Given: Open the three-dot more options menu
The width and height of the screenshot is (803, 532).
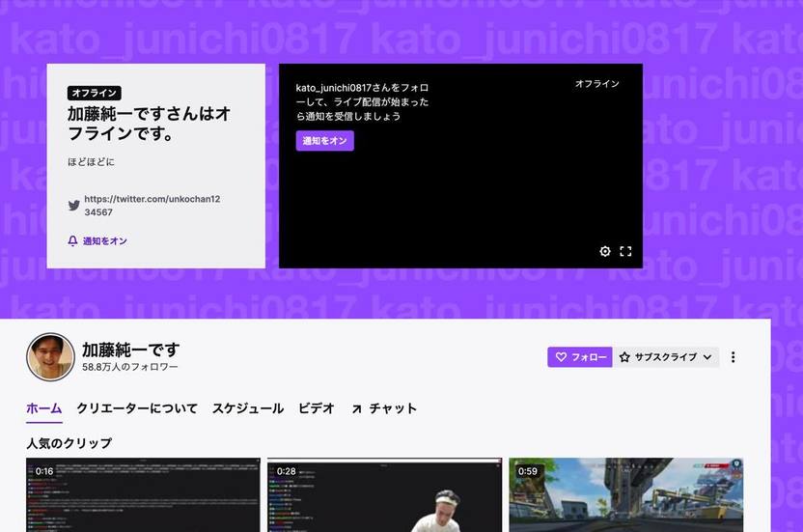Looking at the screenshot, I should click(733, 357).
